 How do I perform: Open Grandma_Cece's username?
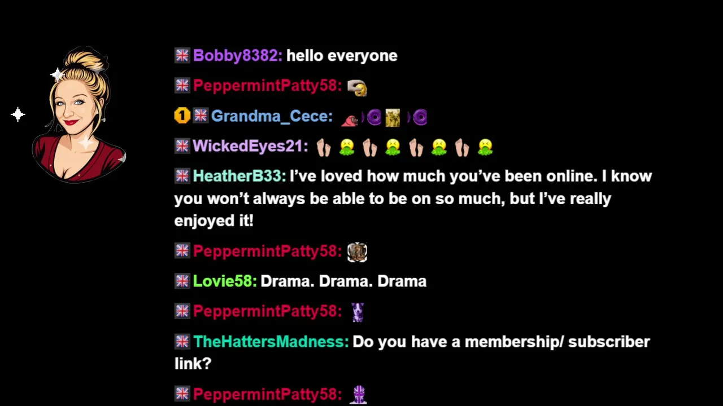pos(272,116)
